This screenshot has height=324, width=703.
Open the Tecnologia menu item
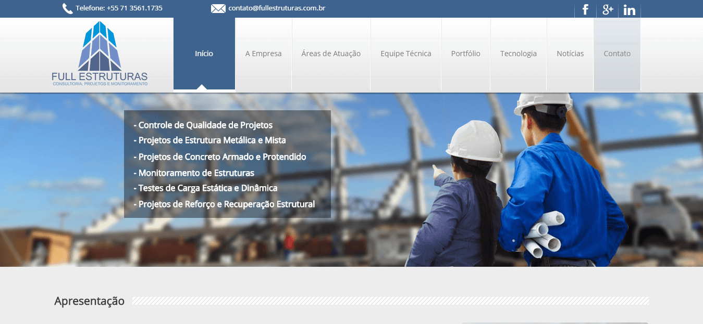(519, 54)
